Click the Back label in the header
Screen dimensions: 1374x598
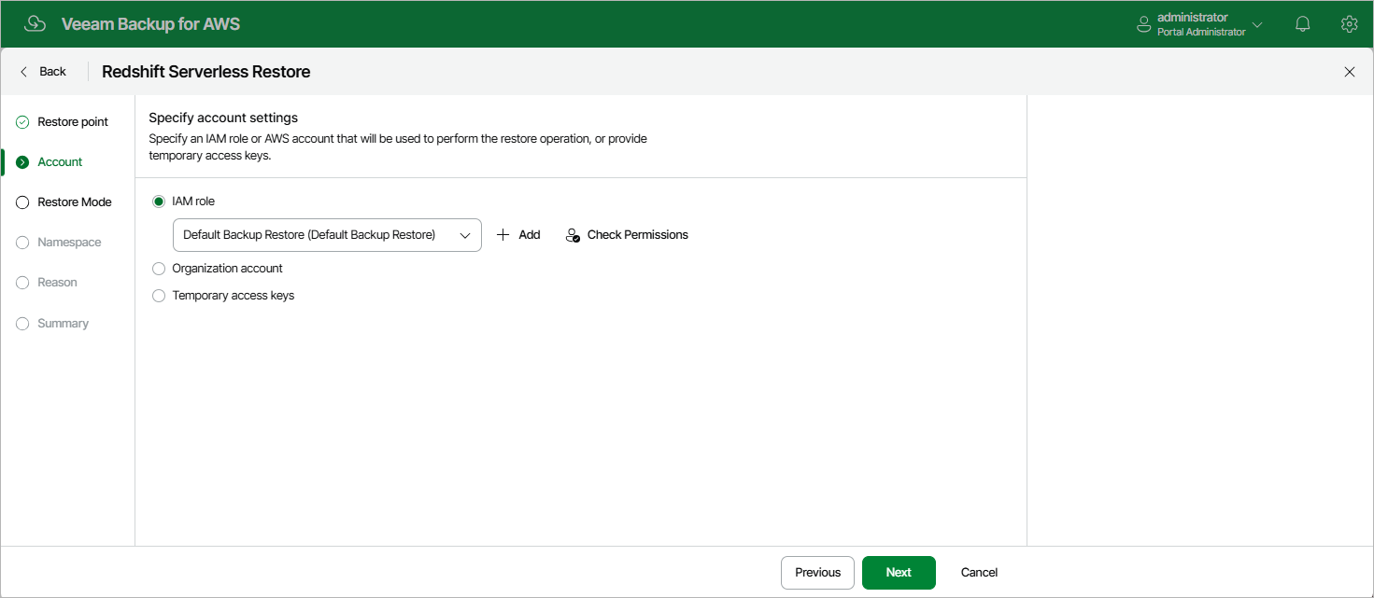click(x=52, y=72)
